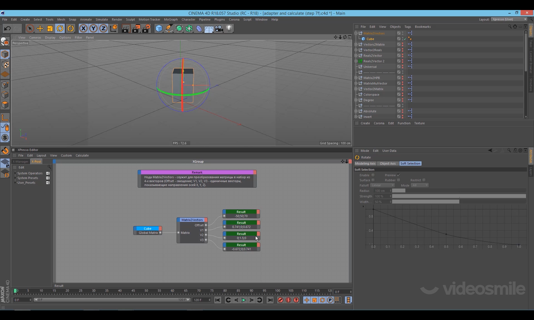Click the Object Axis tab button

[387, 163]
